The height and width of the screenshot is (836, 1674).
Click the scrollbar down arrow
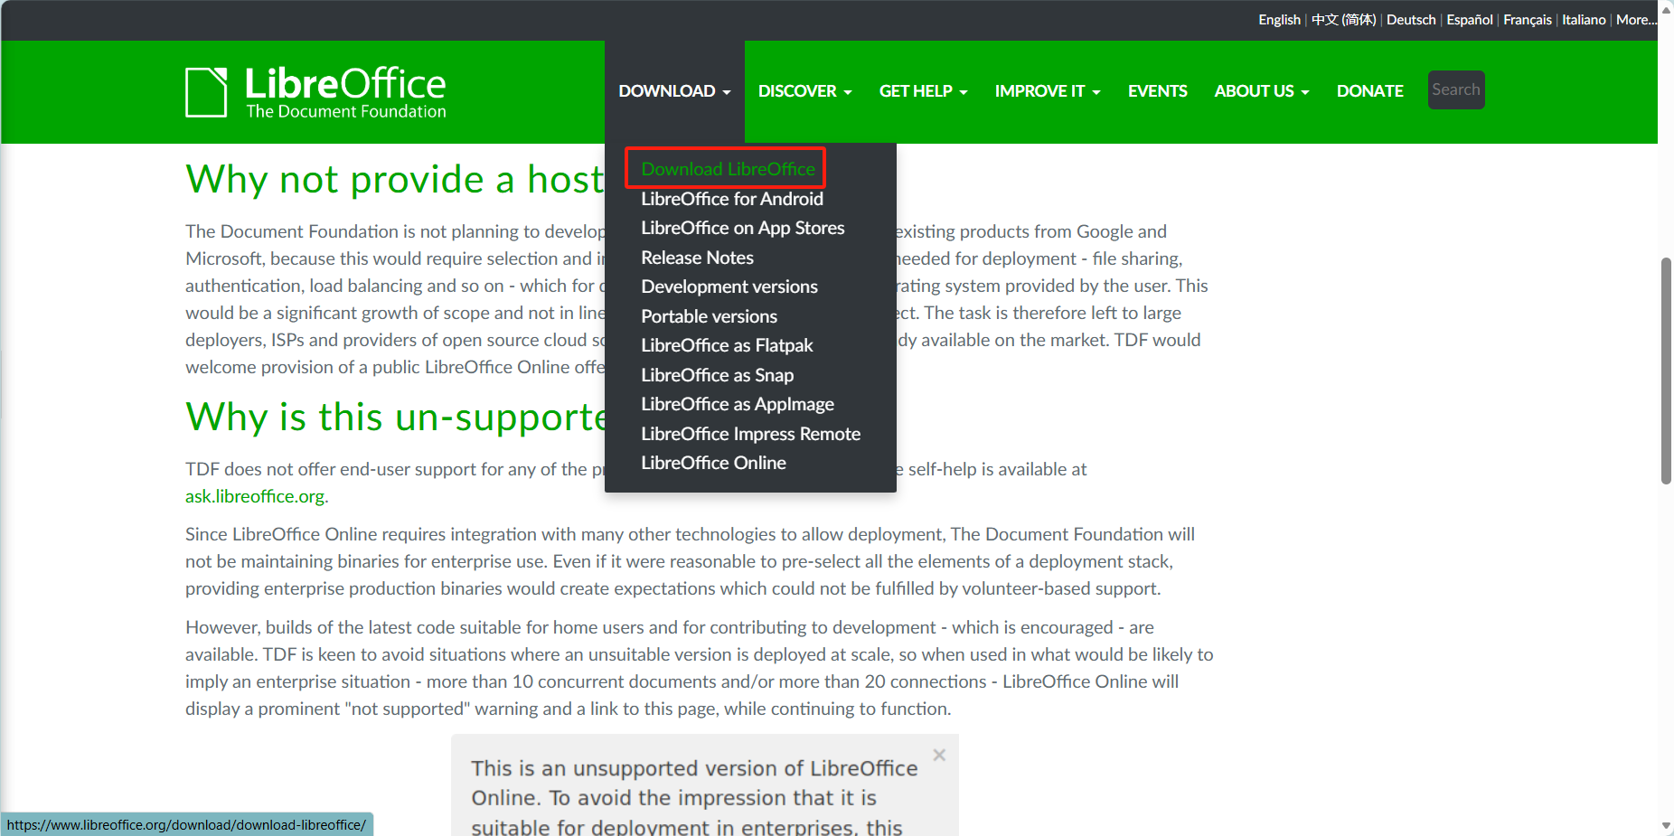click(x=1666, y=826)
